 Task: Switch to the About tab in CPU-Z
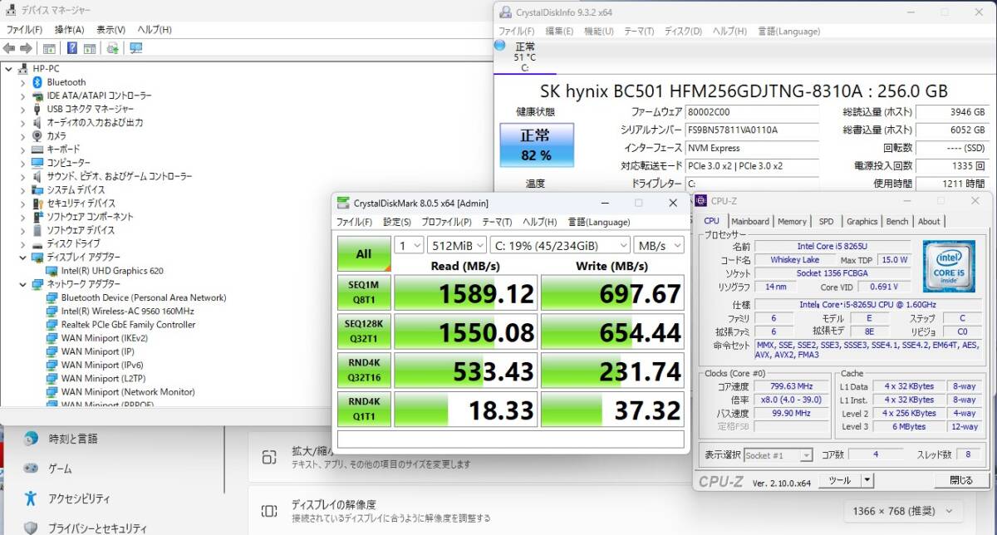tap(929, 221)
